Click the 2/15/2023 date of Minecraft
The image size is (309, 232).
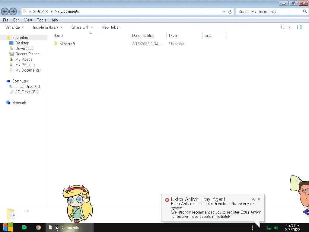147,44
